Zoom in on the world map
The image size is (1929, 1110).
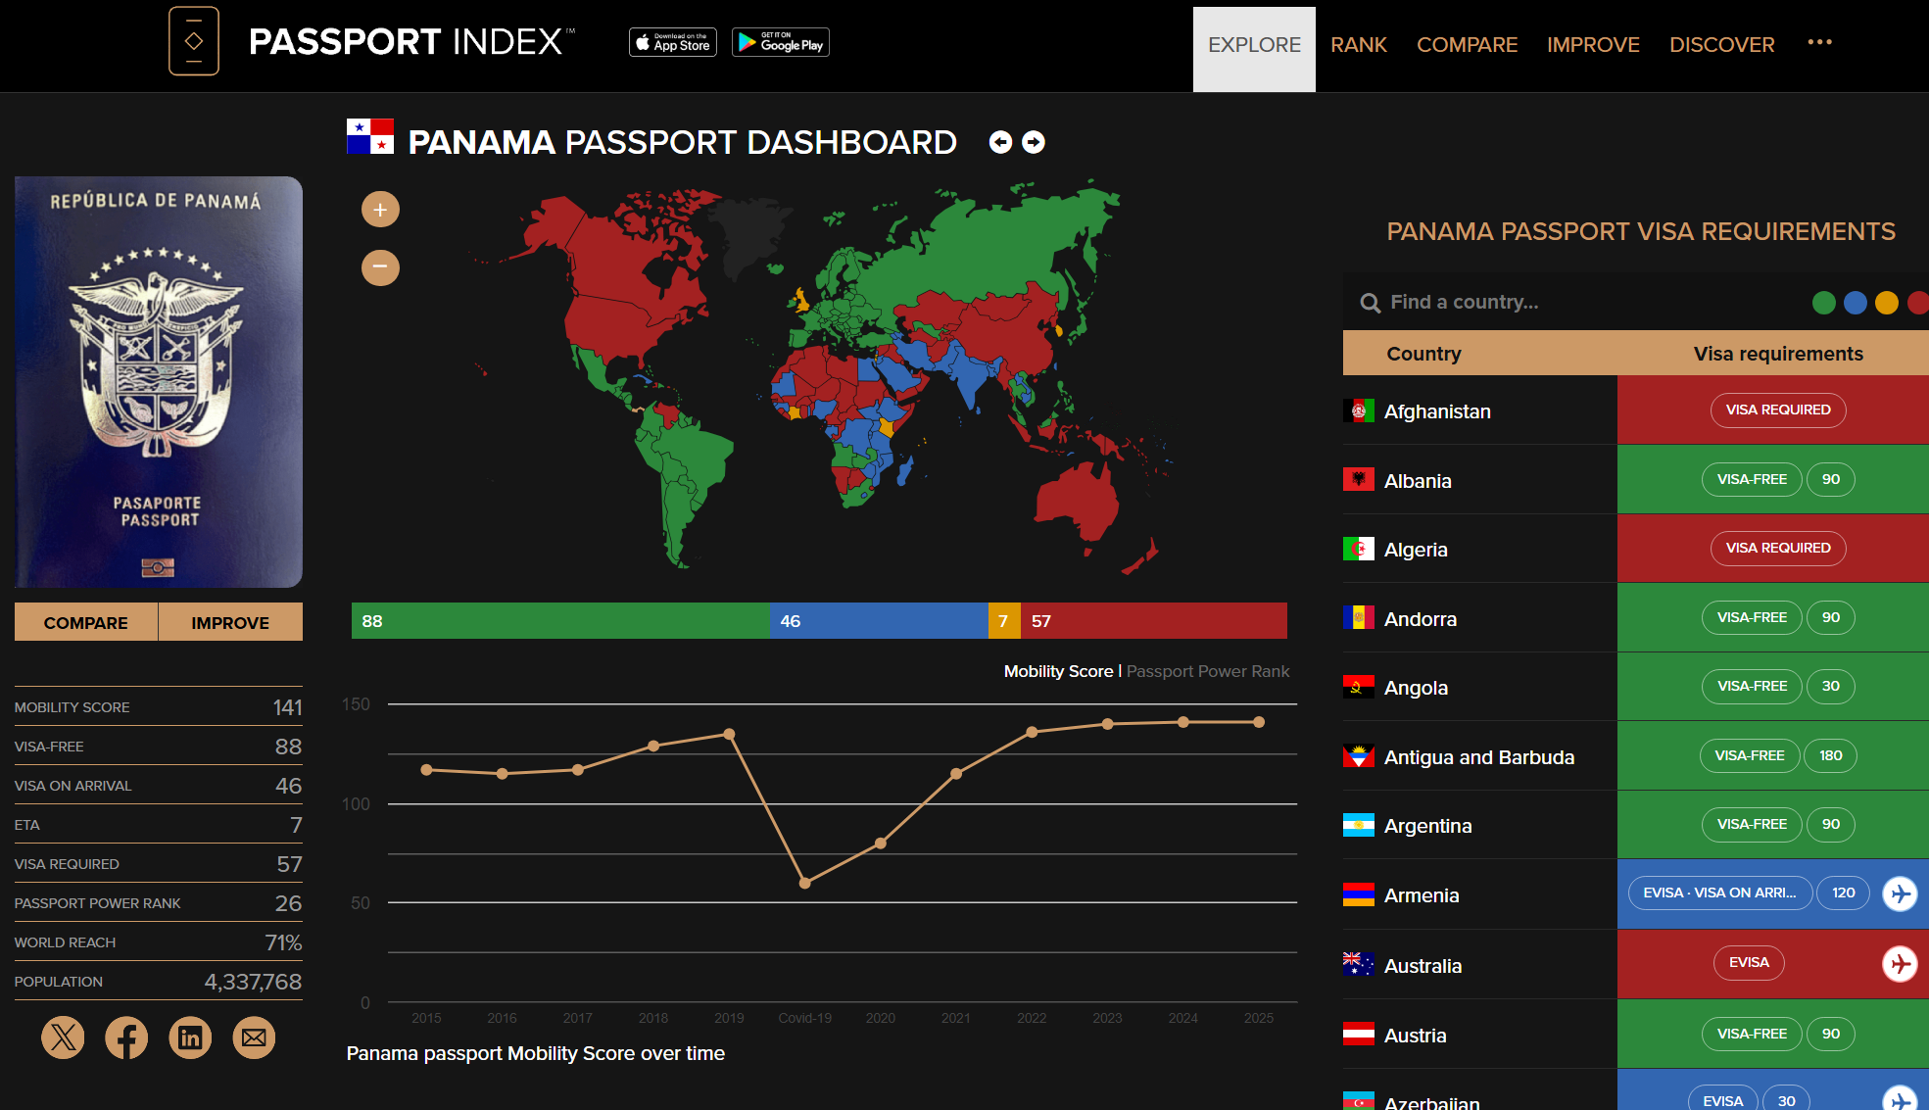(380, 210)
